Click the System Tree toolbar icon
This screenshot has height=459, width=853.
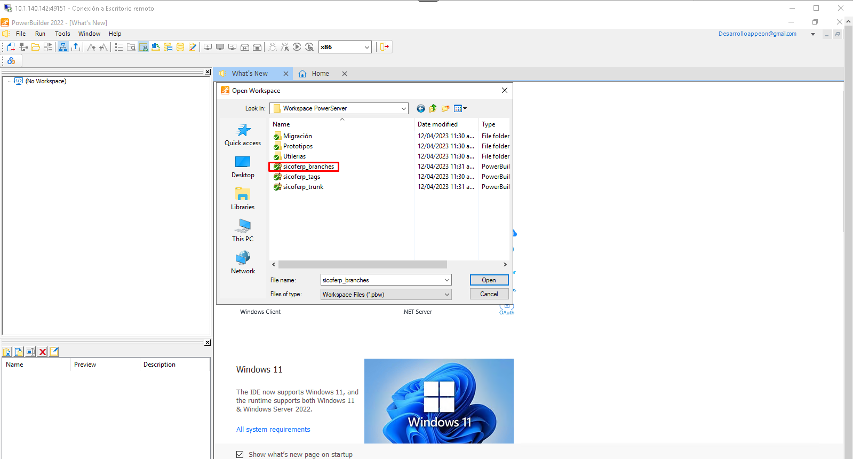click(x=63, y=47)
